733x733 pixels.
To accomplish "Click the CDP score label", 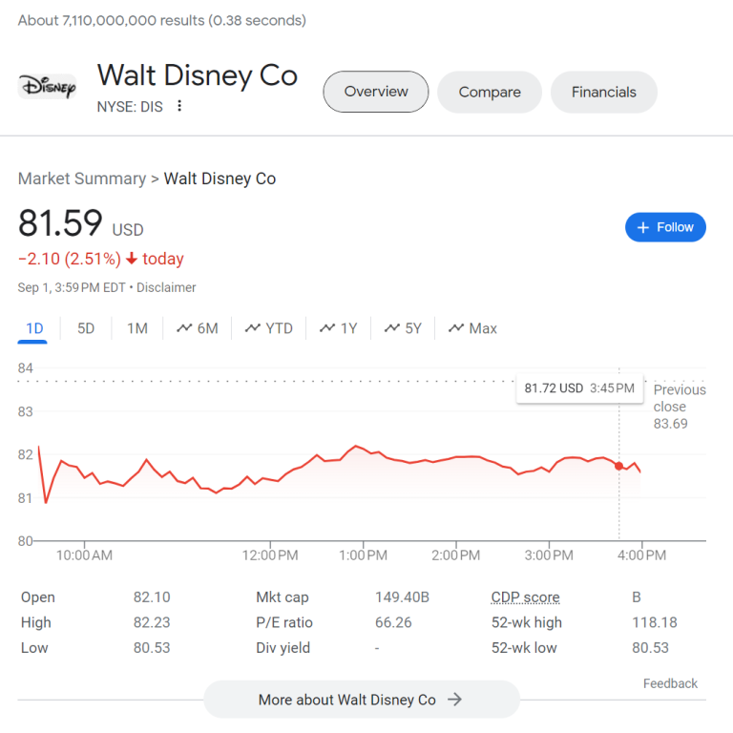I will click(x=526, y=597).
